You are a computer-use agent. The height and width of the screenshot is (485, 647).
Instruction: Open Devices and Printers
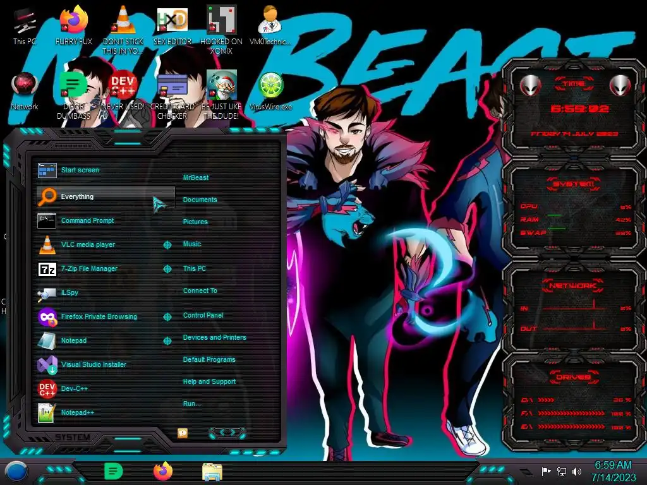(214, 337)
